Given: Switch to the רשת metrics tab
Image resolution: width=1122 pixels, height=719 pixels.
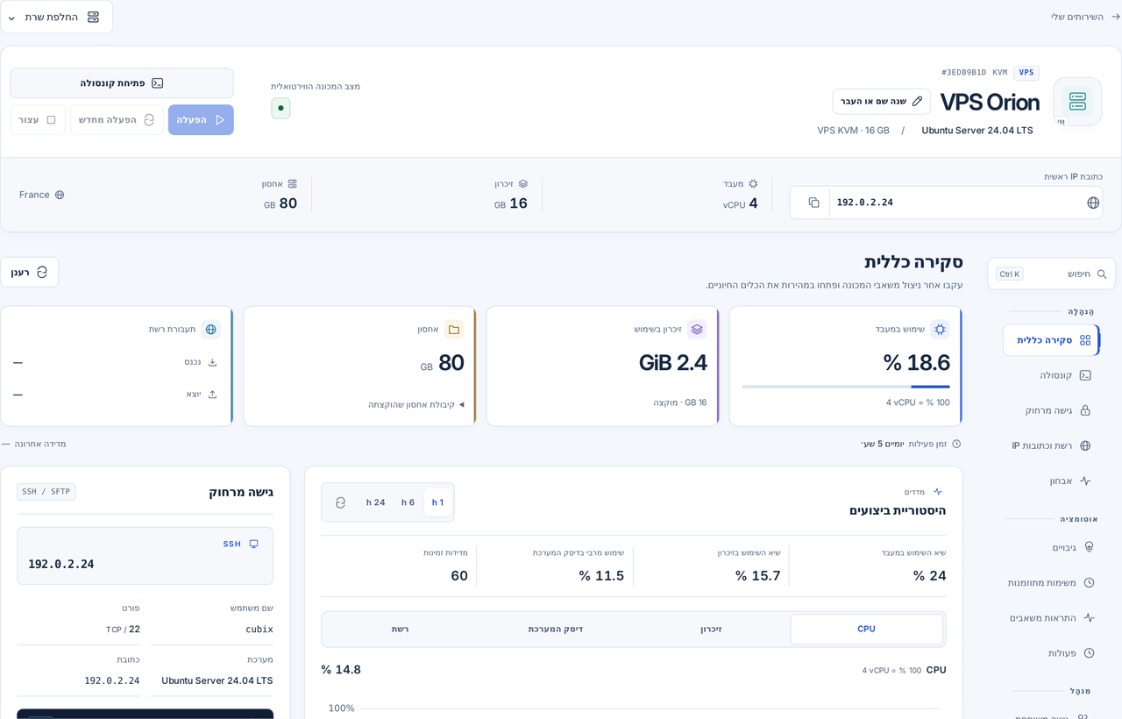Looking at the screenshot, I should (x=400, y=629).
